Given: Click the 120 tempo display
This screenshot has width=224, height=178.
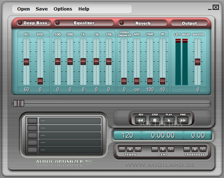Looking at the screenshot, I should pyautogui.click(x=127, y=135).
